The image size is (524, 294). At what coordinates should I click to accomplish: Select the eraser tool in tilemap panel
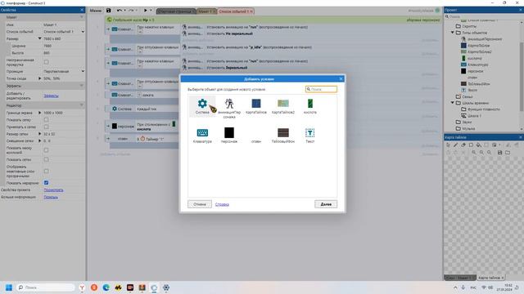pos(463,145)
